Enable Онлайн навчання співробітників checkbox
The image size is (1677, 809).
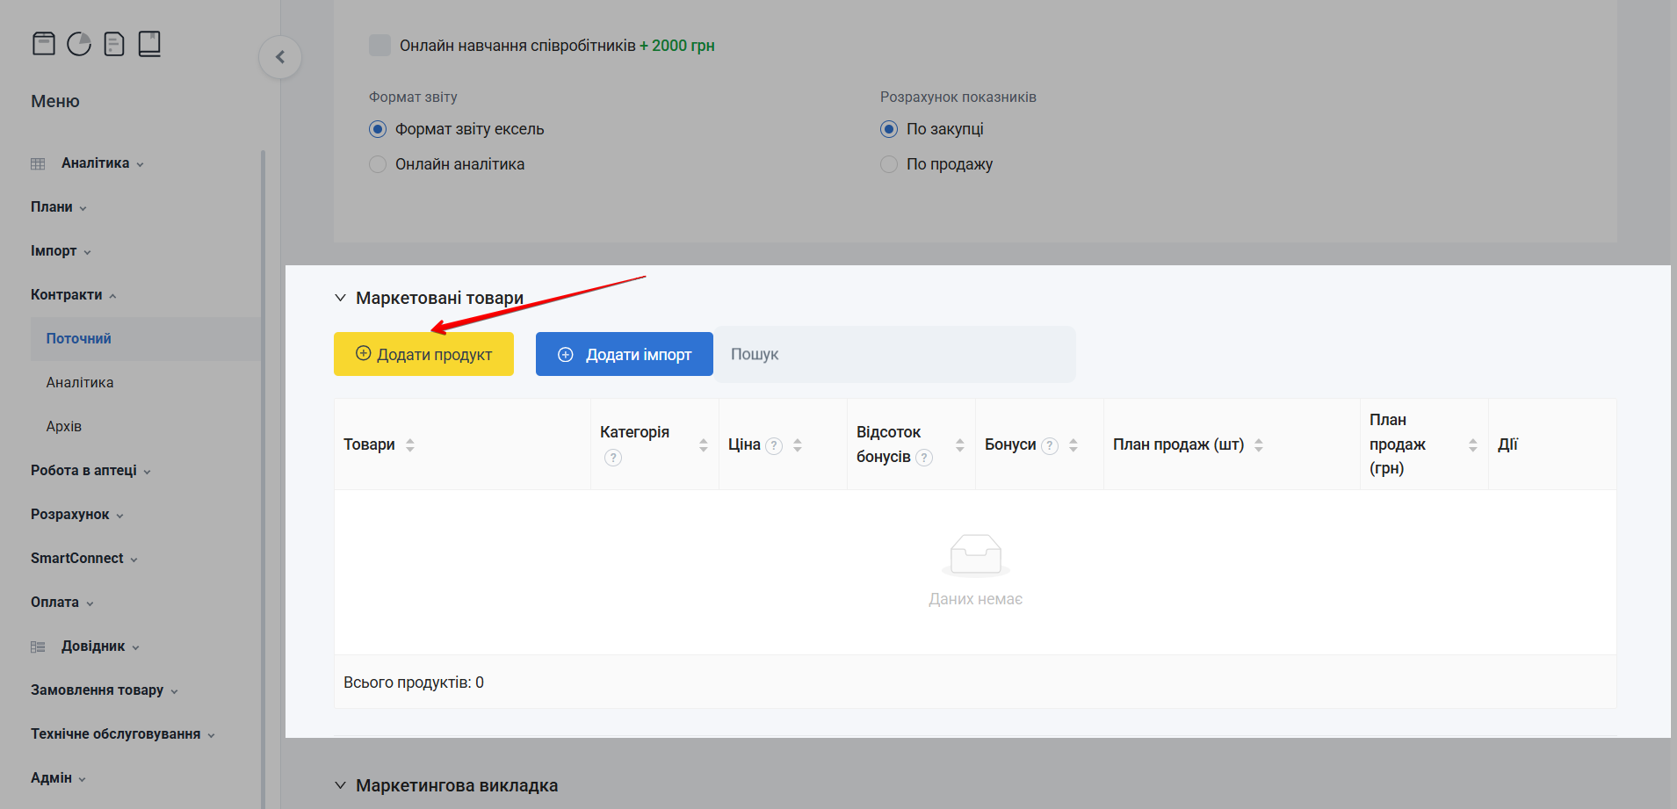point(379,46)
